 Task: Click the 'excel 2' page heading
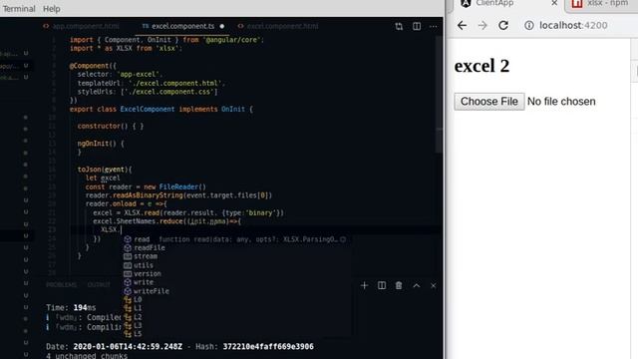[x=481, y=66]
